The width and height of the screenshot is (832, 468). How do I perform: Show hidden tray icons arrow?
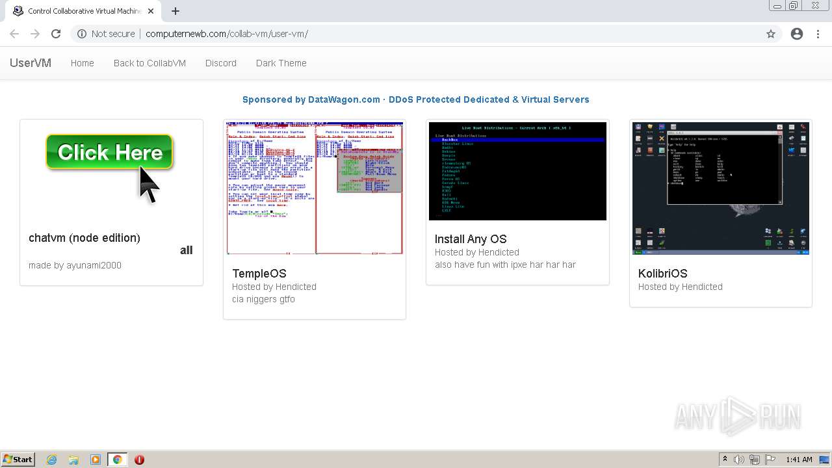point(725,460)
